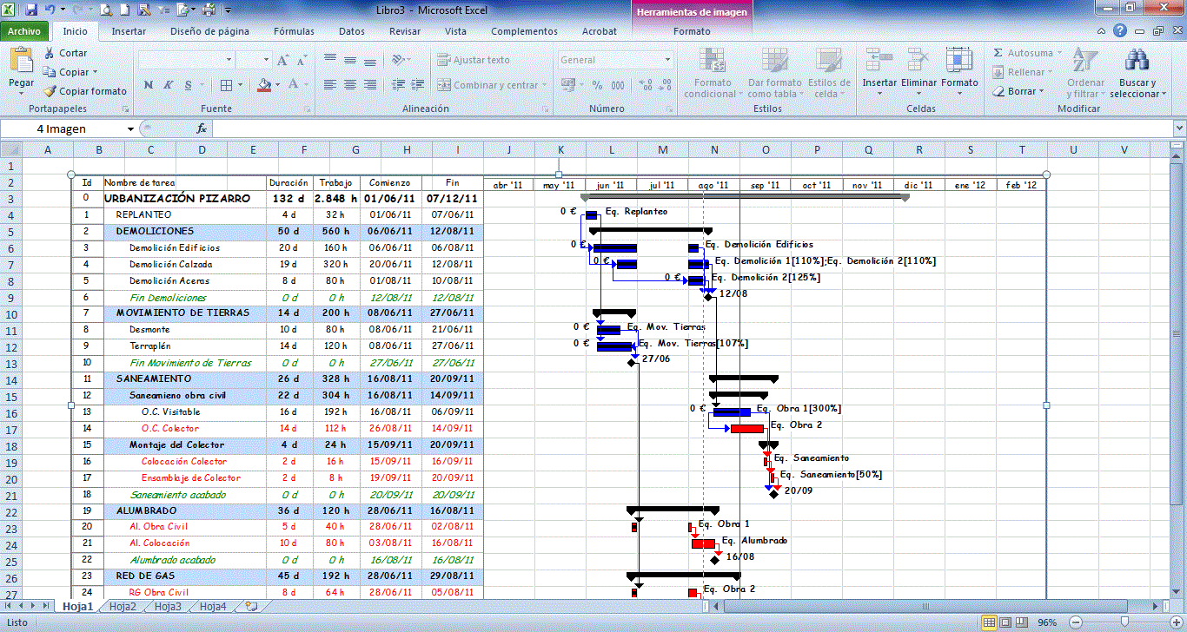Increase indent in Alineación group
Viewport: 1187px width, 632px height.
point(416,85)
